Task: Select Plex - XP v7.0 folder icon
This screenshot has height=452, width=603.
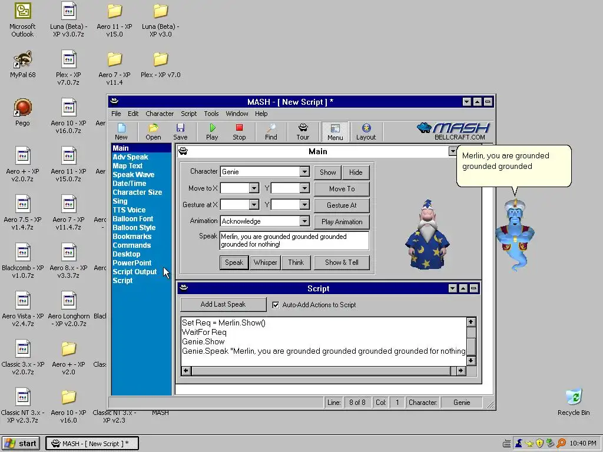Action: tap(161, 65)
